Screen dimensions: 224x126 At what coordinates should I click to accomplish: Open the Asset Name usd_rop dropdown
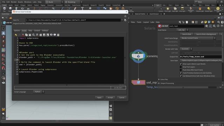pos(182,30)
